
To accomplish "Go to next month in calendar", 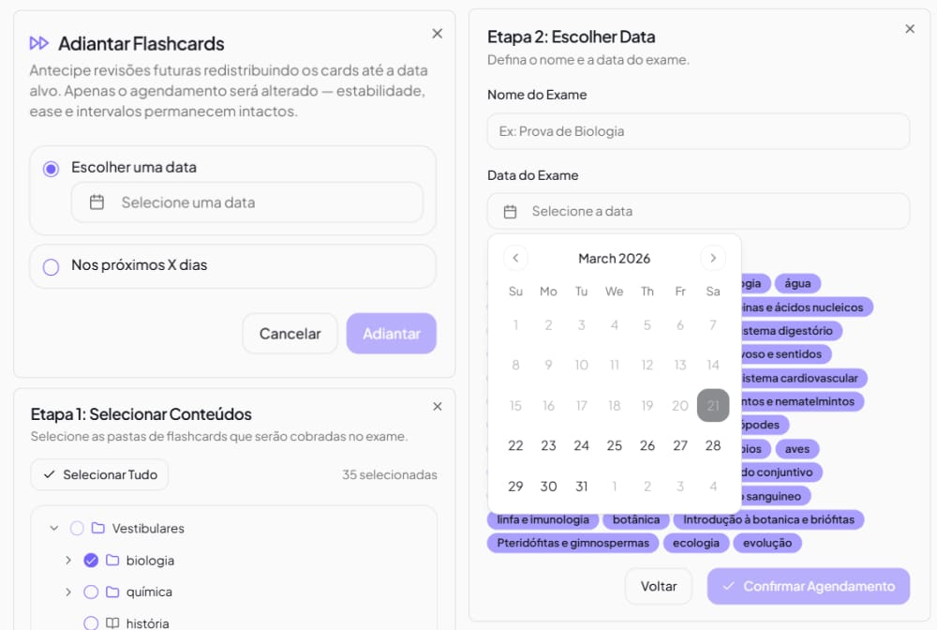I will 713,259.
